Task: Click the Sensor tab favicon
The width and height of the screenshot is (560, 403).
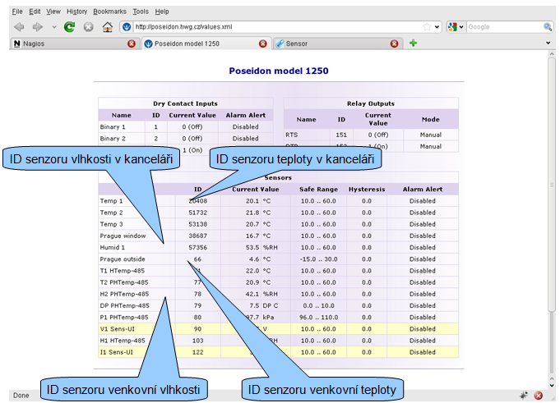Action: pos(280,44)
